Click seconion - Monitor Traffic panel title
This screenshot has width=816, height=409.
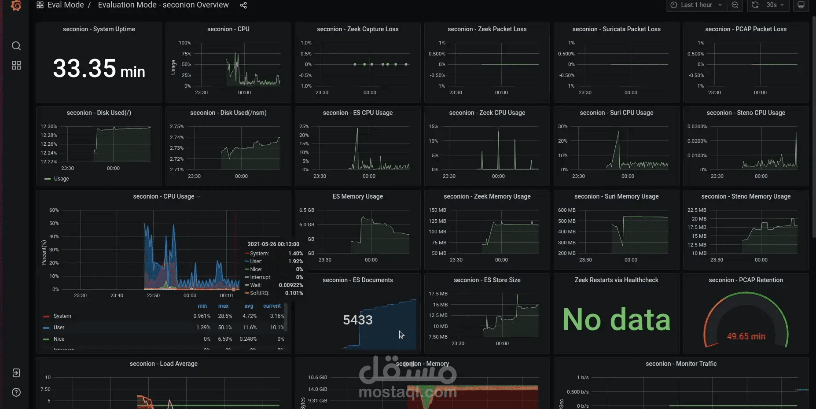pos(681,364)
